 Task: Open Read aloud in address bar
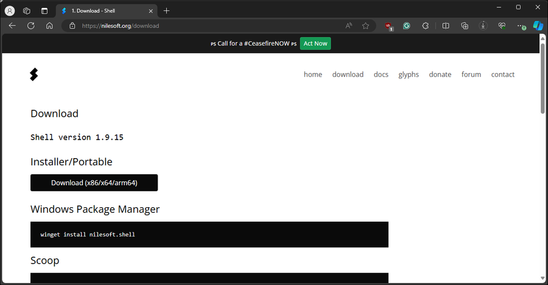(349, 25)
